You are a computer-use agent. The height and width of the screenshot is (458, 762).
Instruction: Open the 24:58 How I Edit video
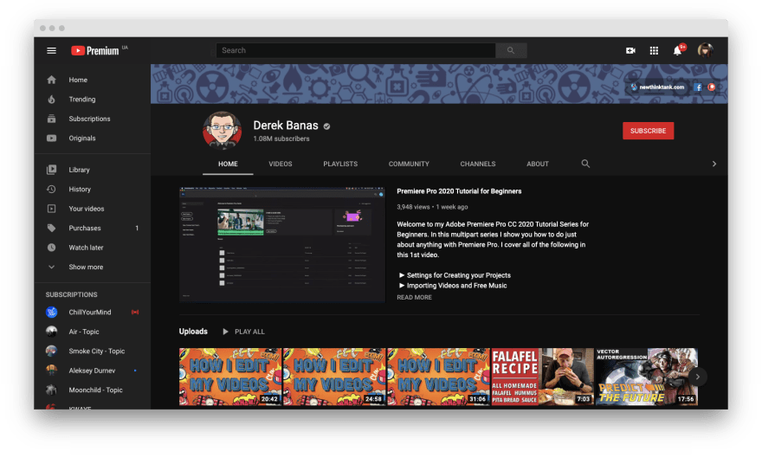tap(334, 377)
